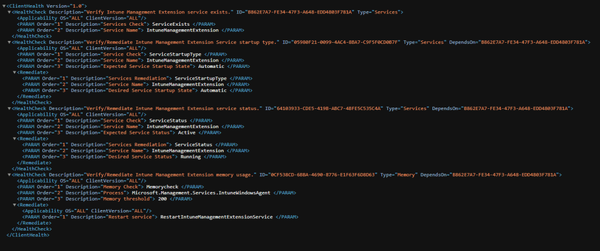
Task: Collapse the root ClientHealth element
Action: pos(4,5)
